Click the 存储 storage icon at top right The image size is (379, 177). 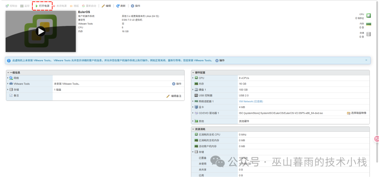[368, 34]
